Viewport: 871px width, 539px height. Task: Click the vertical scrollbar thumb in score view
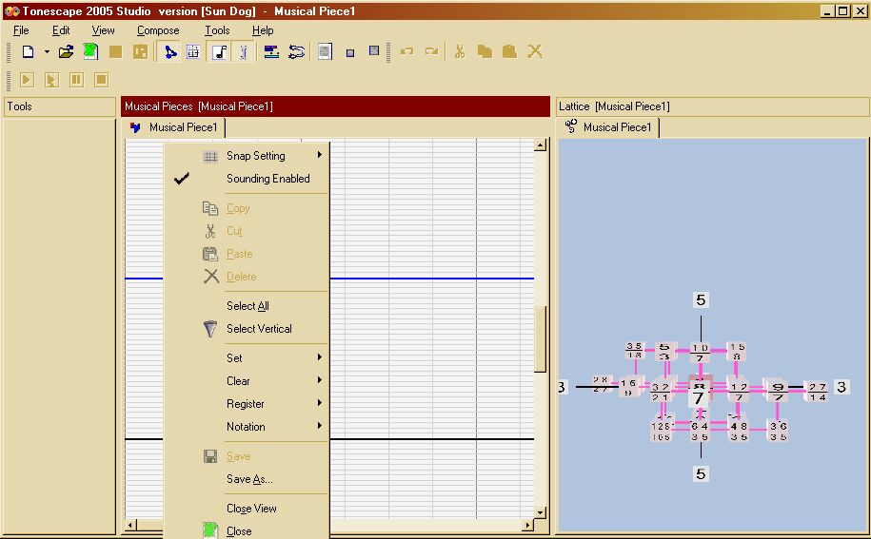pyautogui.click(x=540, y=338)
